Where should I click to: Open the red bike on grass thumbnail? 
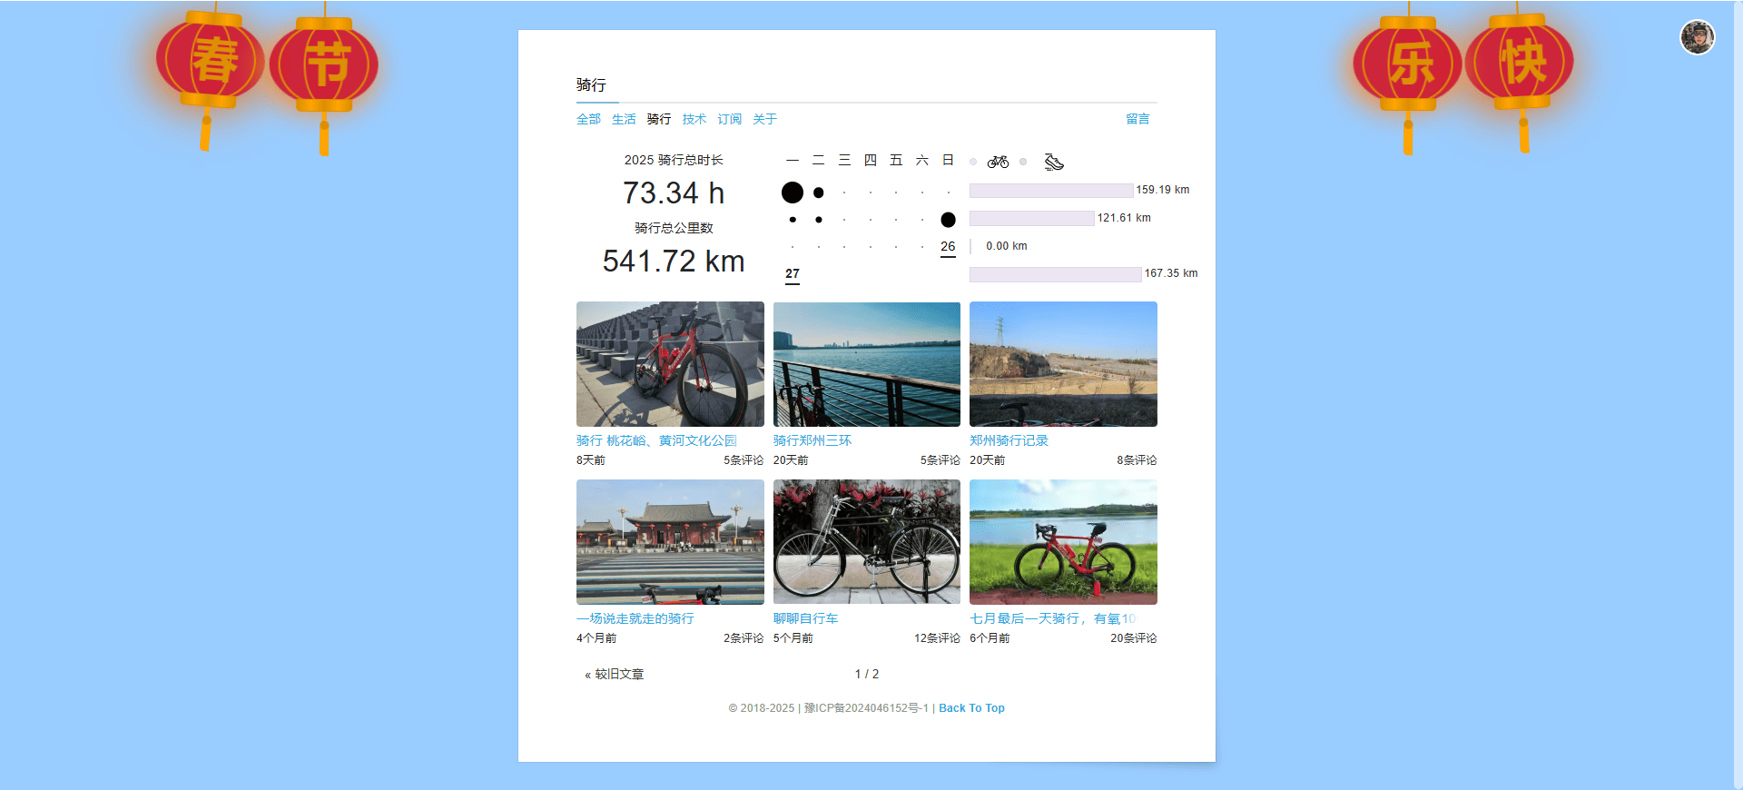click(1063, 542)
